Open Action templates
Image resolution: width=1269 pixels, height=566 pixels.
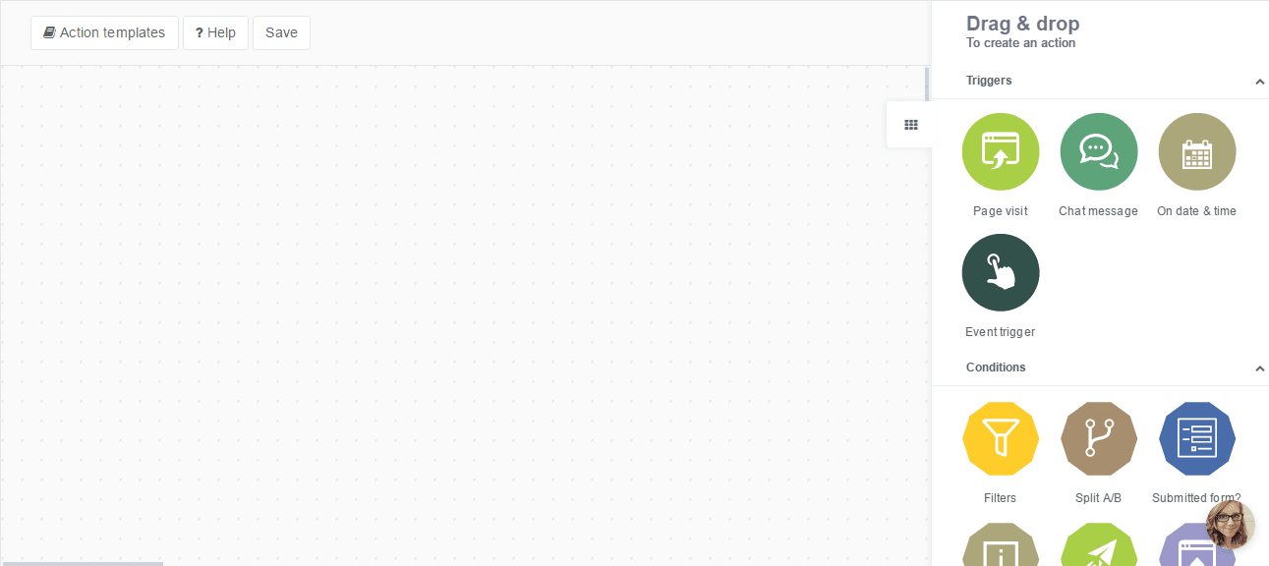click(104, 32)
